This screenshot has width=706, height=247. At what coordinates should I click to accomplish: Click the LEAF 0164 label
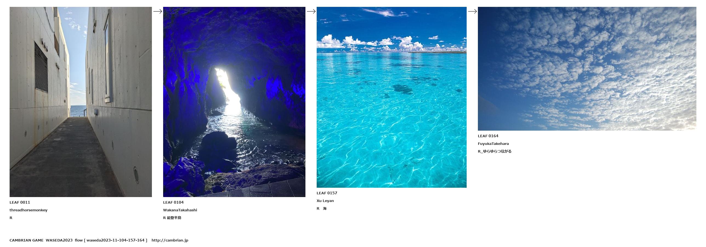point(488,136)
